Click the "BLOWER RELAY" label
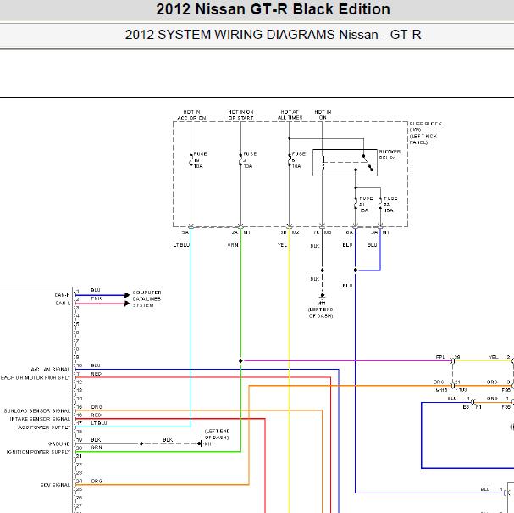The image size is (514, 513). pos(390,154)
